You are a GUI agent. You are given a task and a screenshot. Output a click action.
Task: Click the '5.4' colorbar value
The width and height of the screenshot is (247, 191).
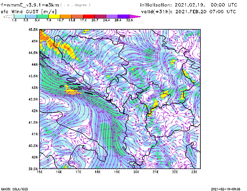click(37, 20)
